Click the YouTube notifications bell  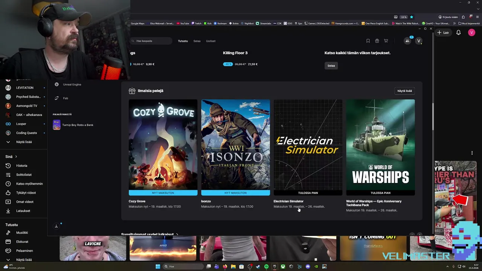458,32
